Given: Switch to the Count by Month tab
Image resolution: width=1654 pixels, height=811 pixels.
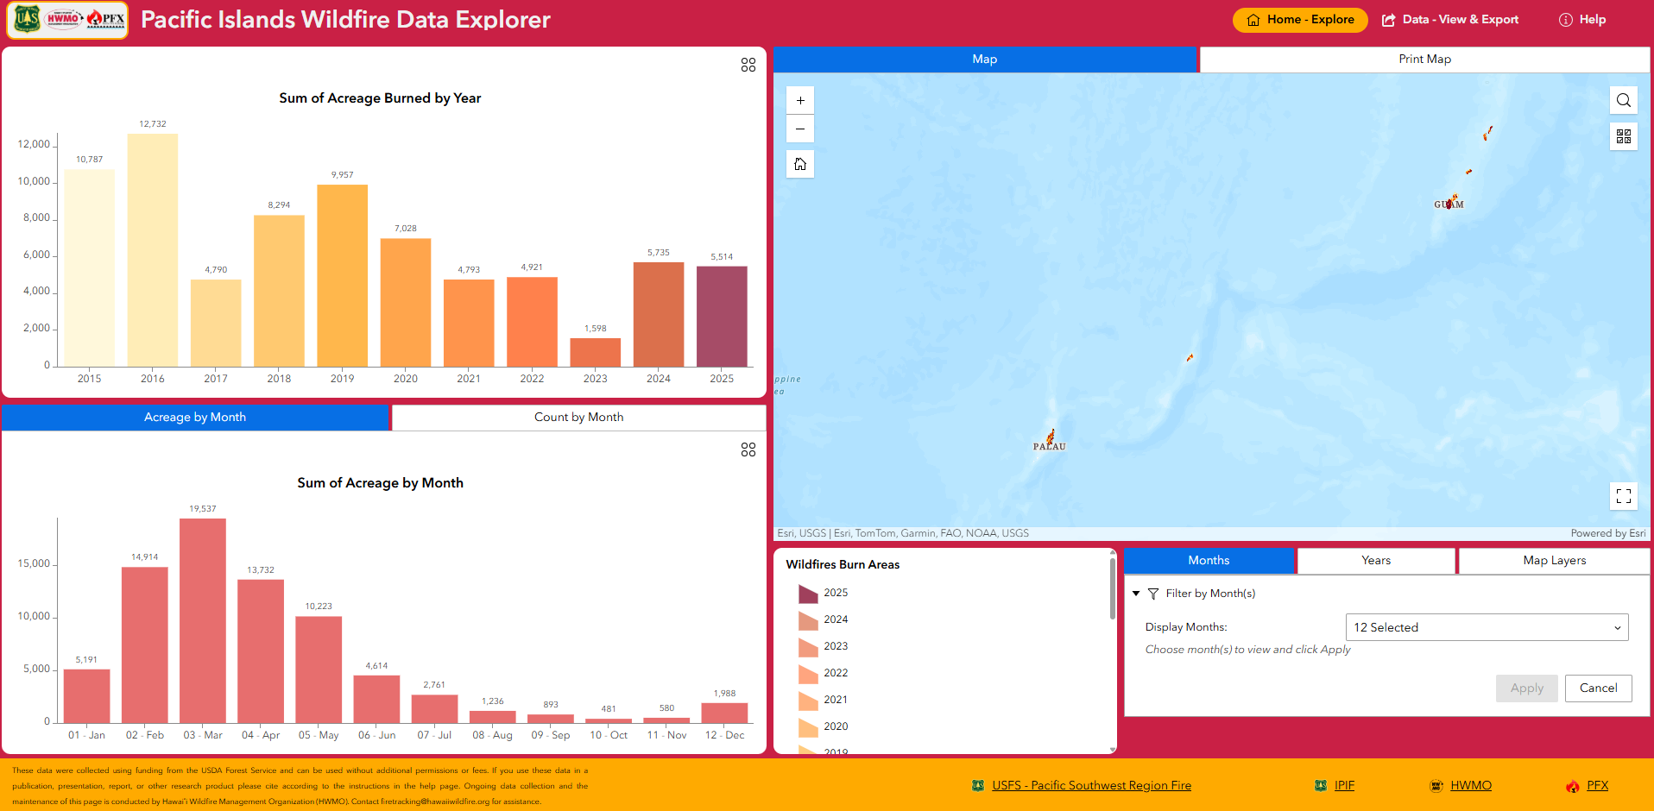Looking at the screenshot, I should (x=578, y=417).
